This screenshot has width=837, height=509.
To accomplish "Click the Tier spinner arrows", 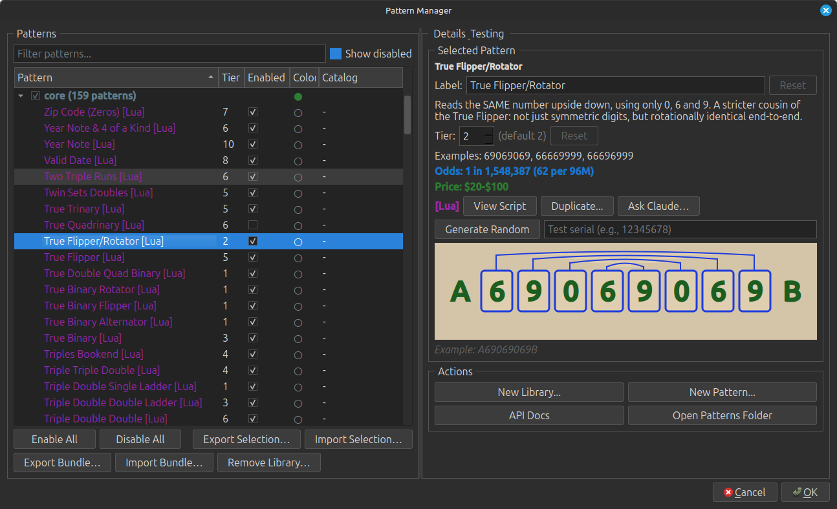I will [488, 136].
